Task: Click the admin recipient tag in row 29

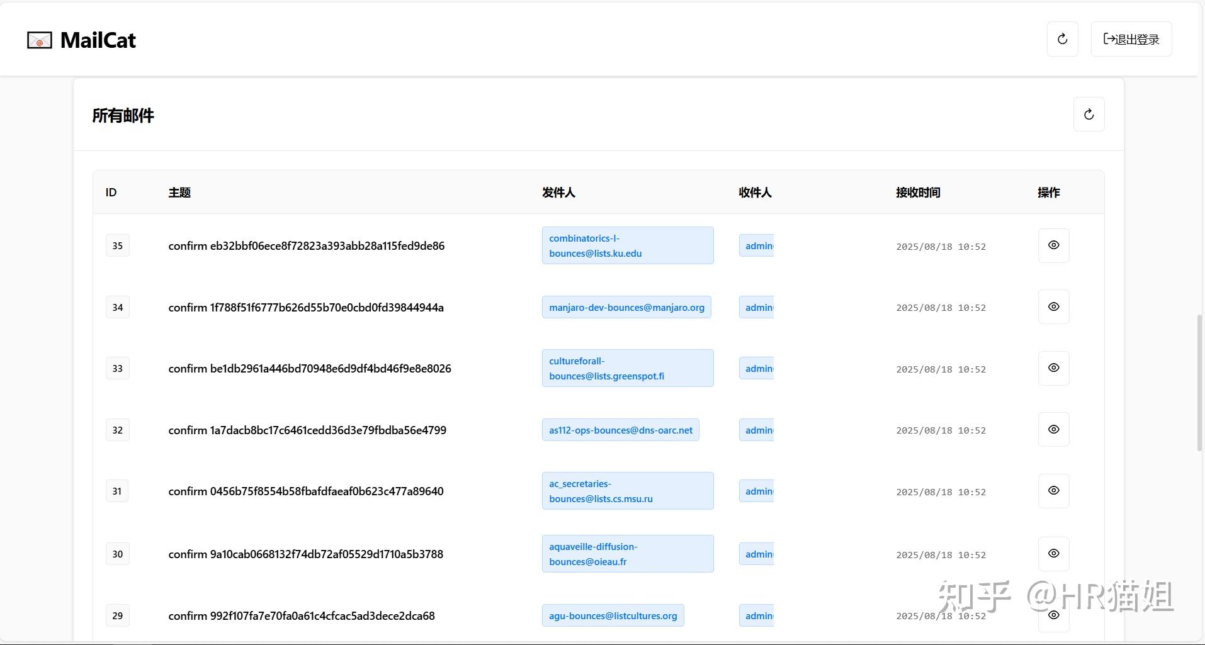Action: (756, 615)
